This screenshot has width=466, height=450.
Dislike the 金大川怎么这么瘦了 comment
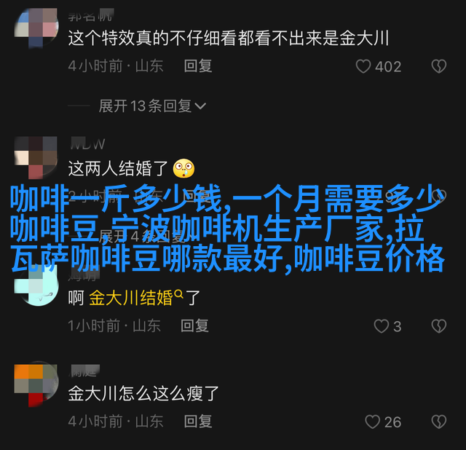coord(438,422)
